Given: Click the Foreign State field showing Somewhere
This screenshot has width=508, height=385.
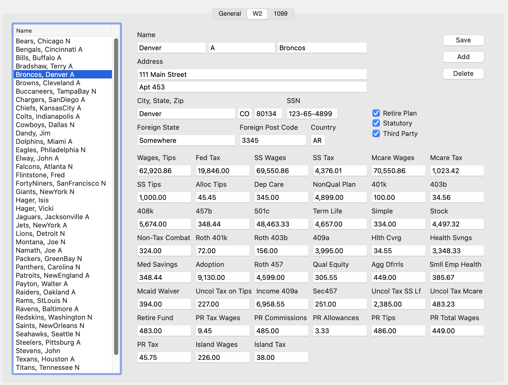Looking at the screenshot, I should [186, 140].
